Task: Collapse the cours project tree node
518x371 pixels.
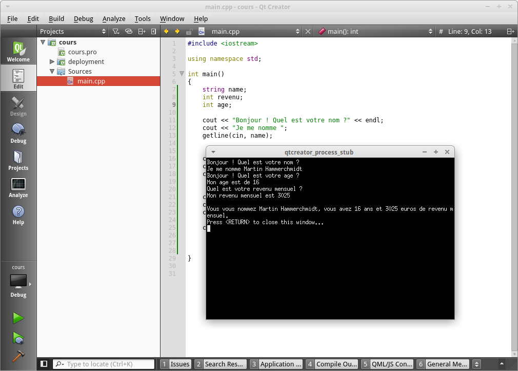Action: pyautogui.click(x=43, y=42)
